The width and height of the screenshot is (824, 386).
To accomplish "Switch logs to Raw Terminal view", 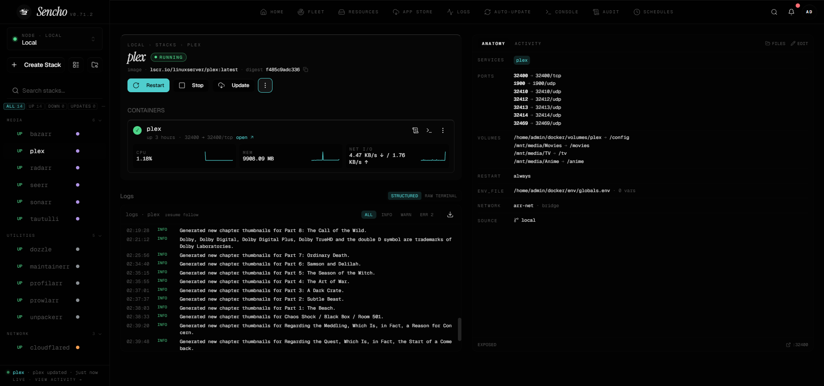I will pos(441,196).
